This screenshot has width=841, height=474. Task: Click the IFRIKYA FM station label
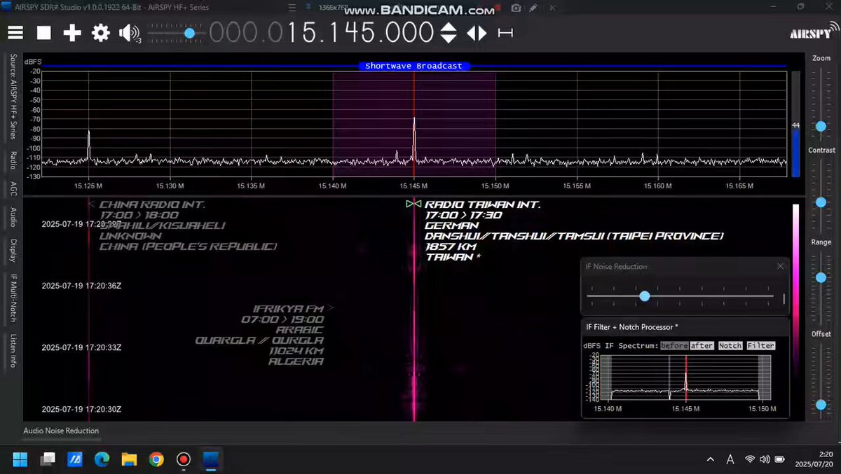pyautogui.click(x=288, y=309)
